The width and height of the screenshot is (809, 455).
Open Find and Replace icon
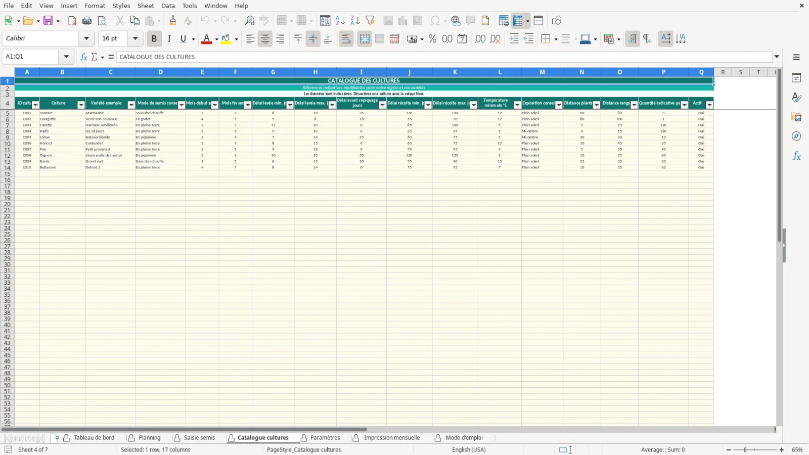[249, 21]
